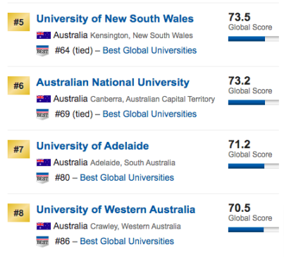Open Australian National University link
284x257 pixels.
[113, 83]
